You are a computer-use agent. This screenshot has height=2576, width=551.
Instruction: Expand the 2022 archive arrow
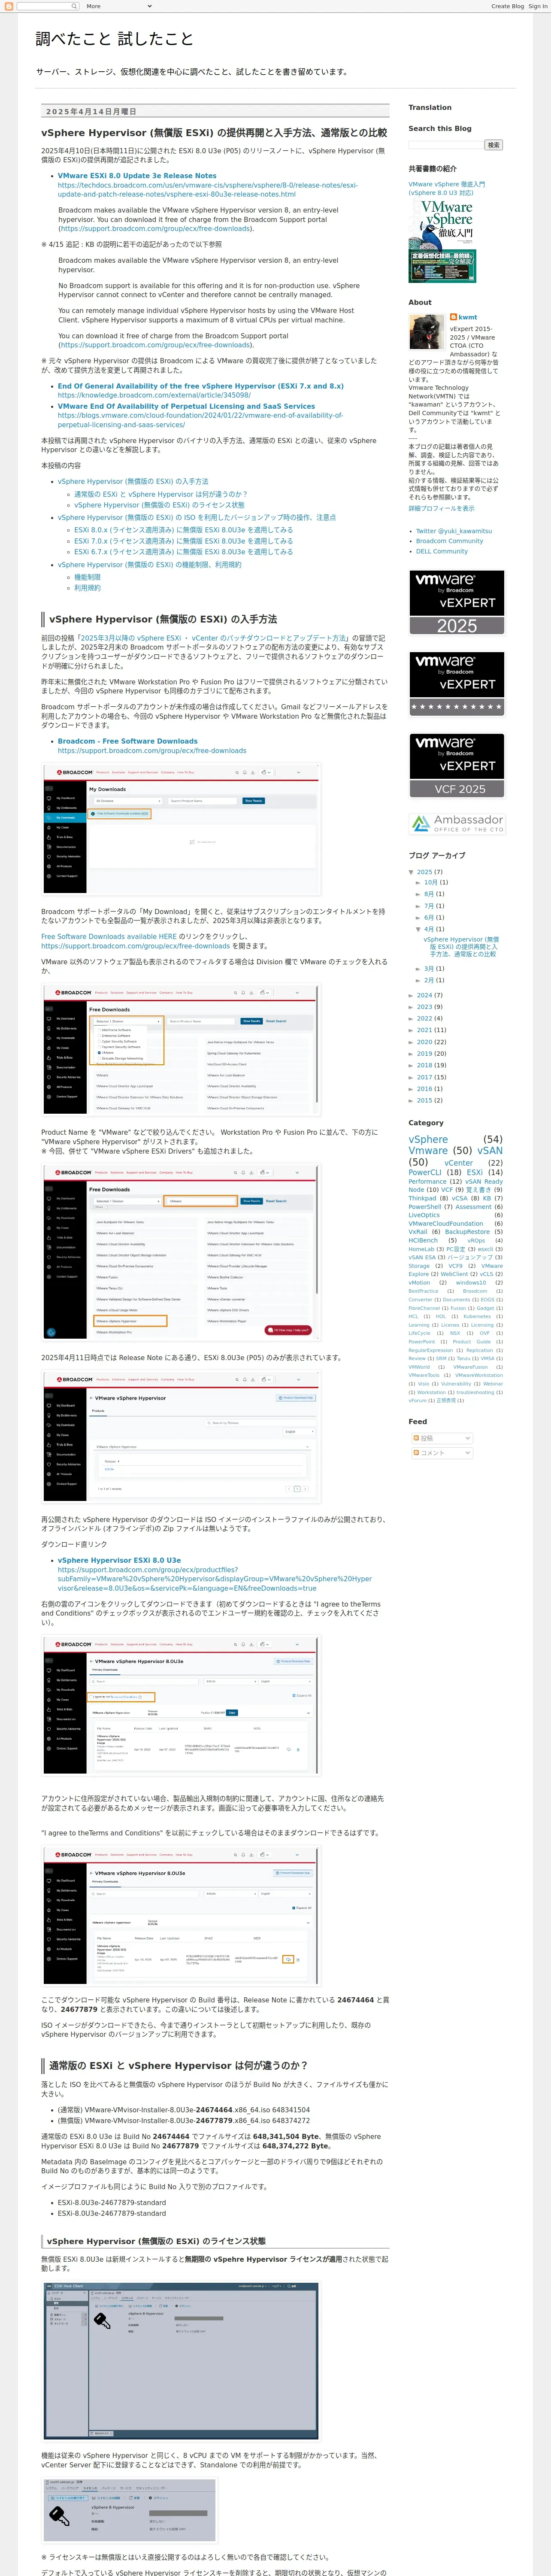click(411, 1018)
